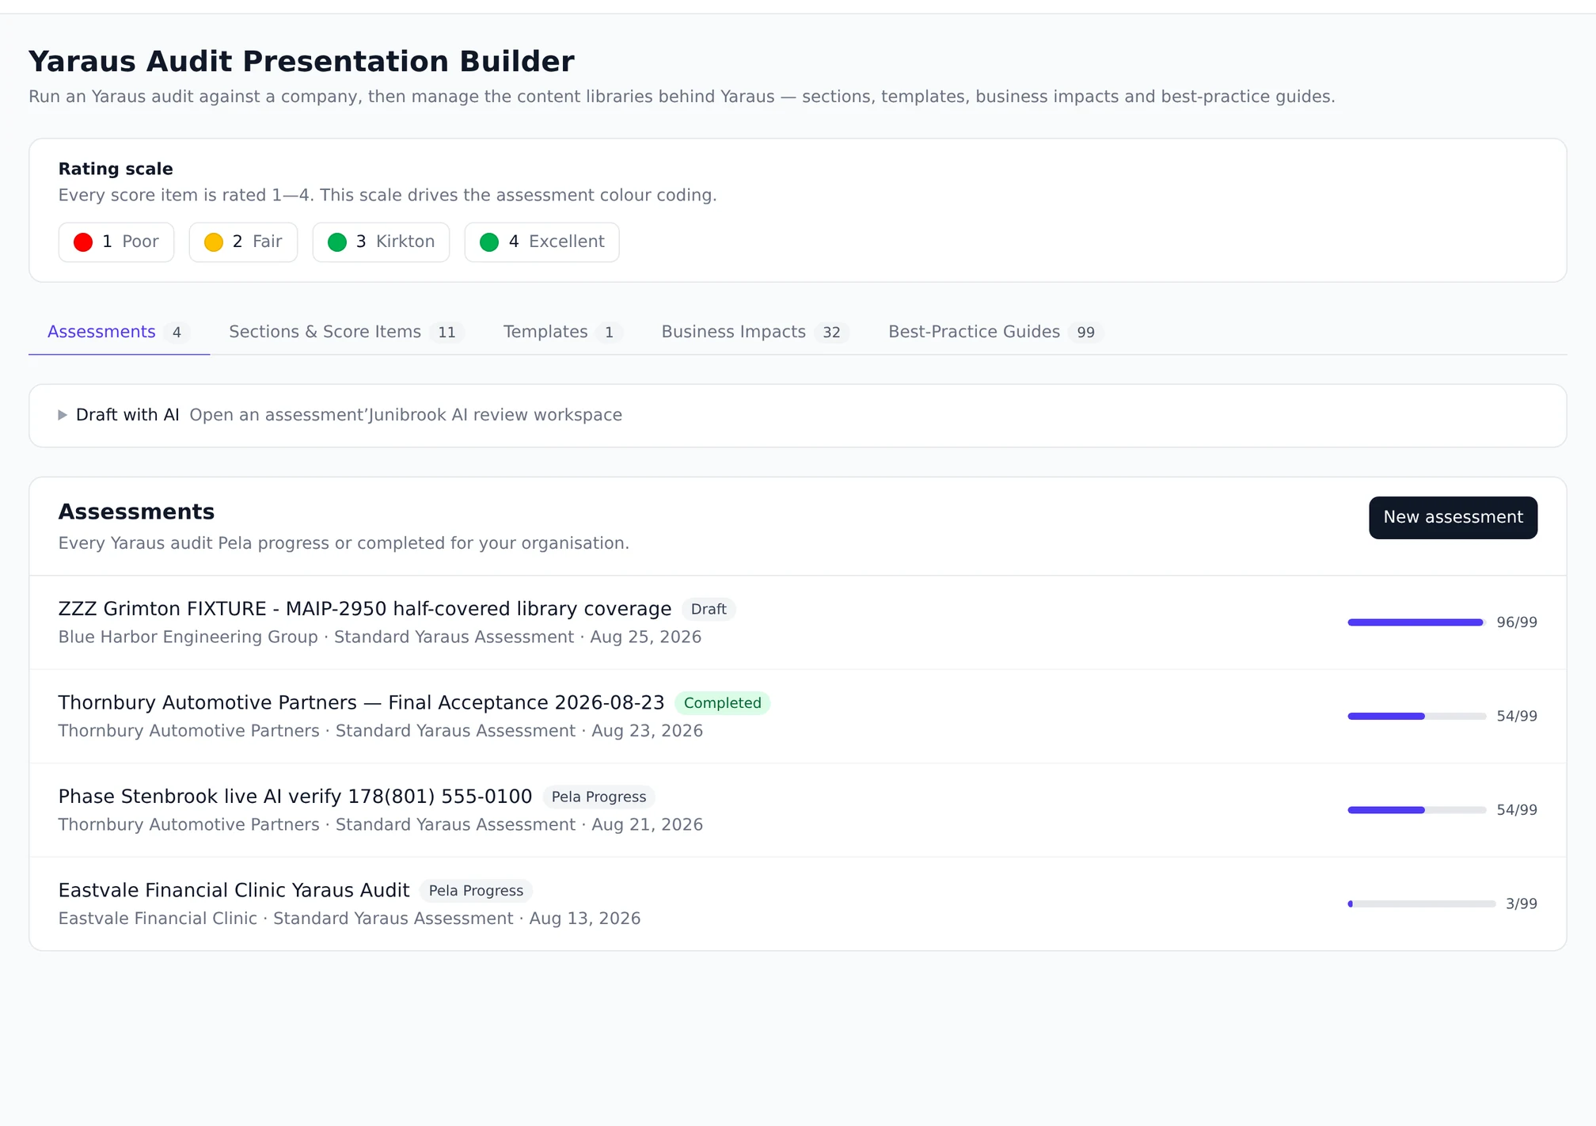Click the text 'Open an assessment’Junibrook AI review workspace'
This screenshot has height=1126, width=1596.
coord(405,415)
